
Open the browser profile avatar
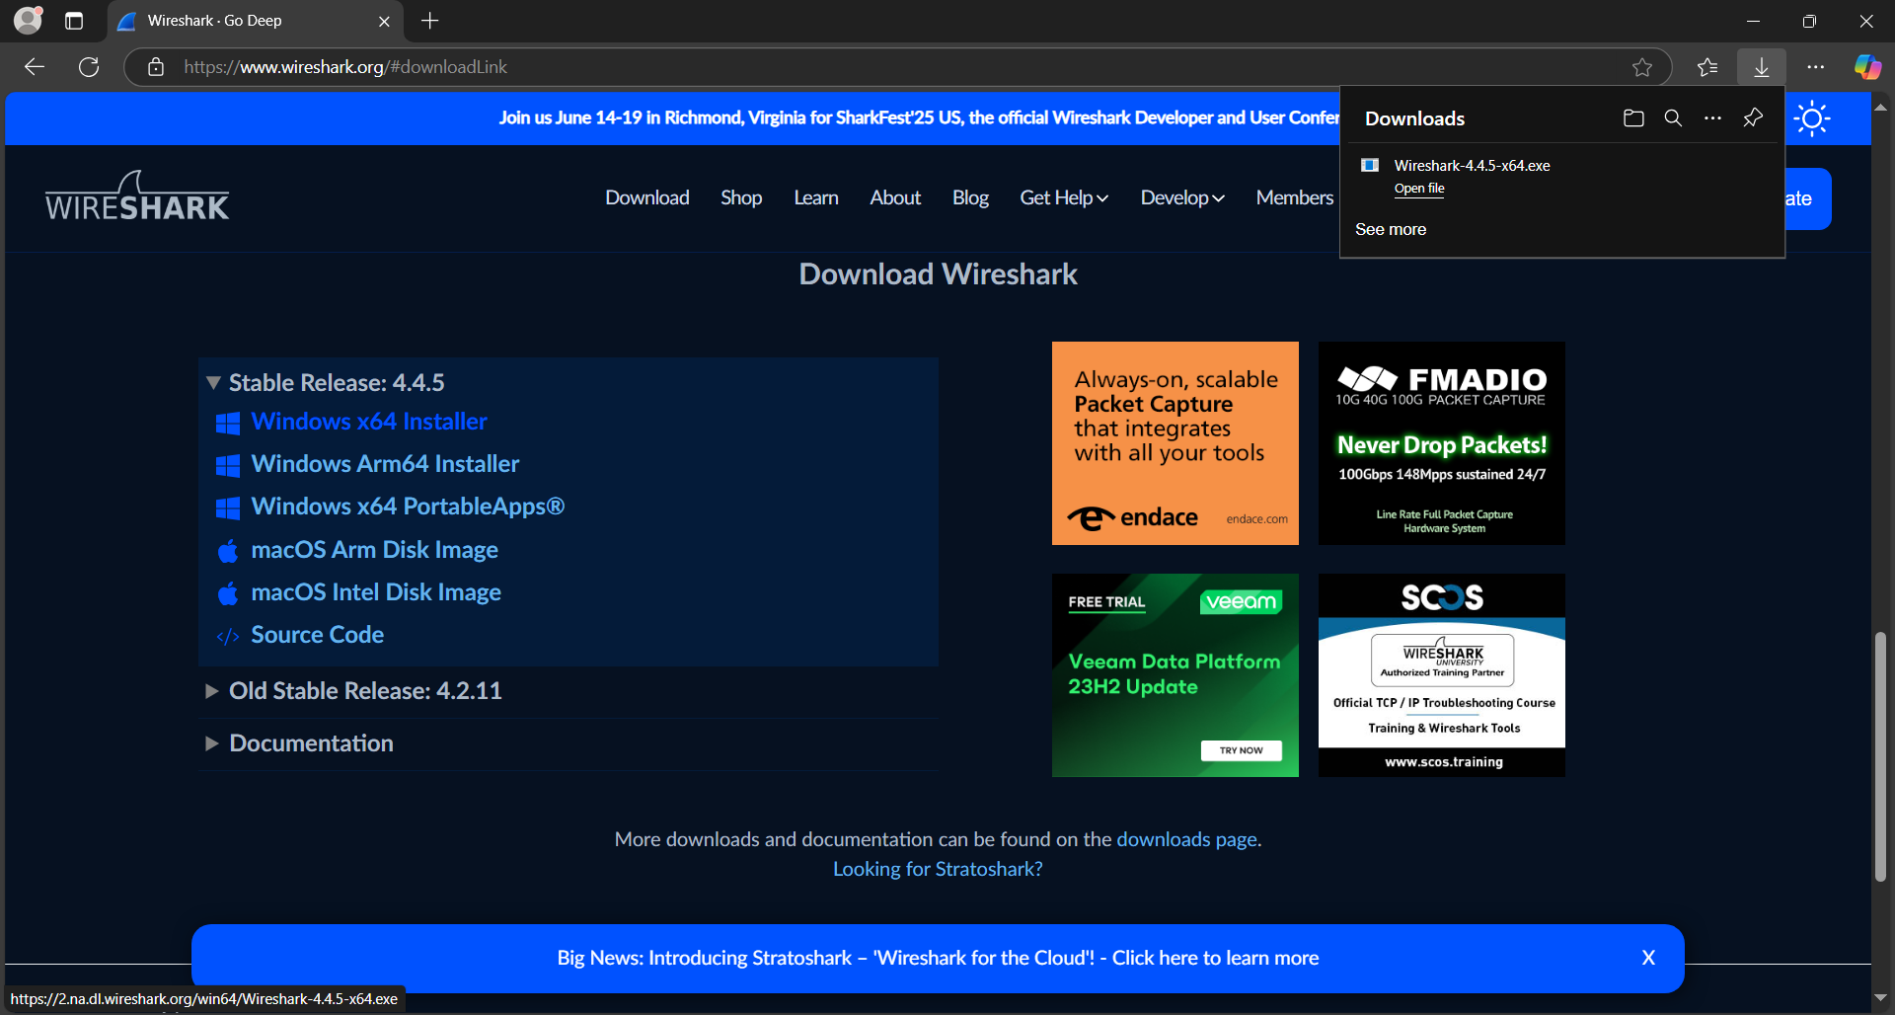coord(29,20)
